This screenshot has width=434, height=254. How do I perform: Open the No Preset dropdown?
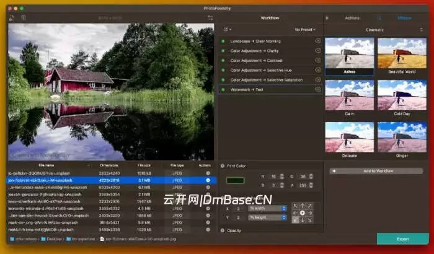(x=305, y=30)
